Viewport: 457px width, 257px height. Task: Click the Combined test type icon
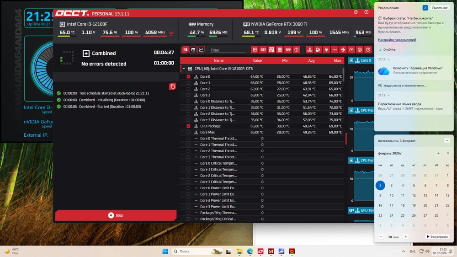[x=86, y=53]
